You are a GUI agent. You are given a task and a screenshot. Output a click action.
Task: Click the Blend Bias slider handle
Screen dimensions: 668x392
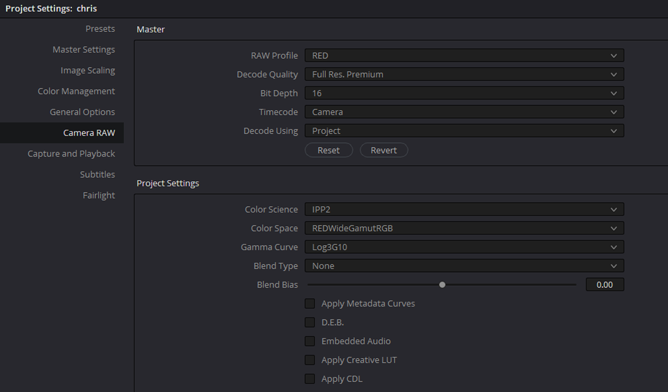click(443, 285)
